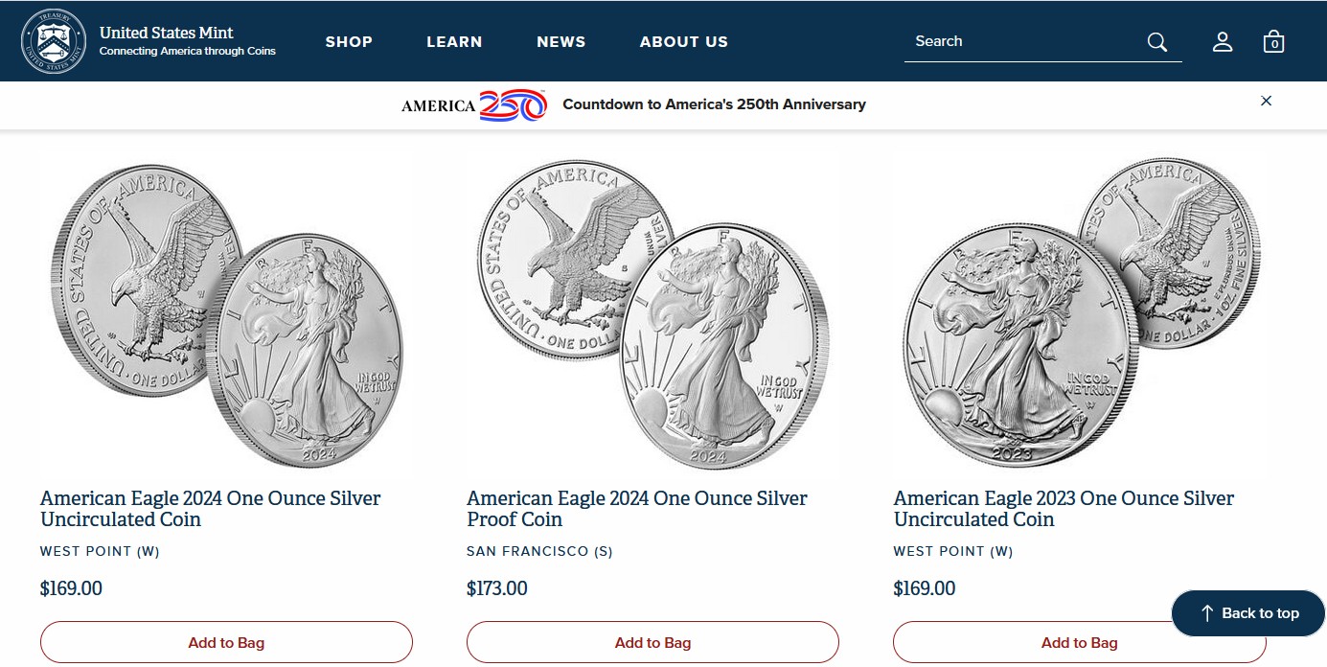This screenshot has height=667, width=1327.
Task: Add the 2023 Uncirculated Coin to bag
Action: pyautogui.click(x=1079, y=642)
